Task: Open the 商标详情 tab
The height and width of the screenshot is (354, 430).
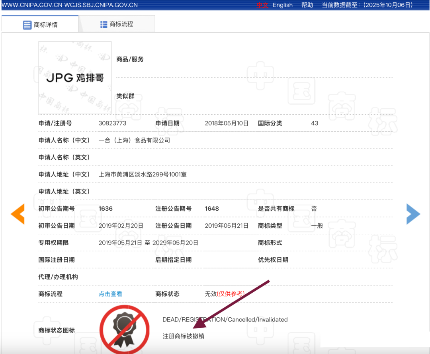Action: 40,24
